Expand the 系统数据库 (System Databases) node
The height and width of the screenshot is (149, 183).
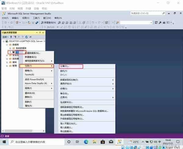coord(10,48)
